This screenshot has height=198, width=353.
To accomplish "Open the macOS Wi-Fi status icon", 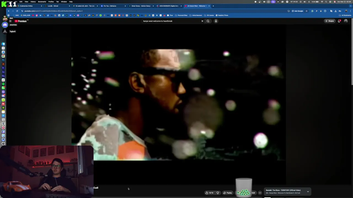I will tap(322, 2).
